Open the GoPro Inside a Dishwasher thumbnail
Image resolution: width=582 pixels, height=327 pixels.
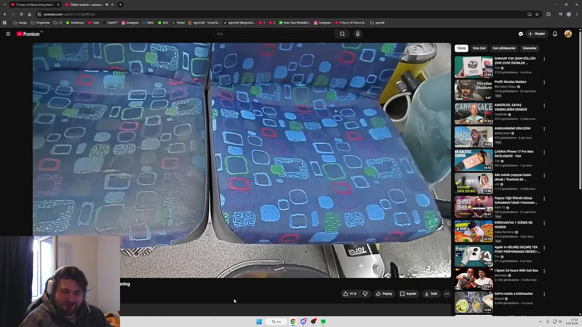tap(473, 302)
